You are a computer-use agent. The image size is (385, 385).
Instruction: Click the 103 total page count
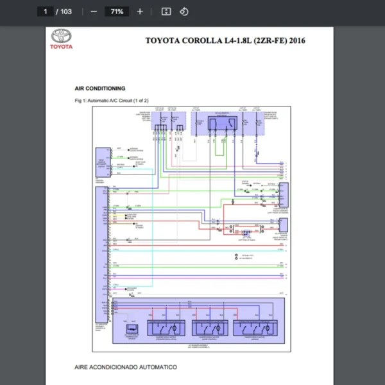coord(65,12)
